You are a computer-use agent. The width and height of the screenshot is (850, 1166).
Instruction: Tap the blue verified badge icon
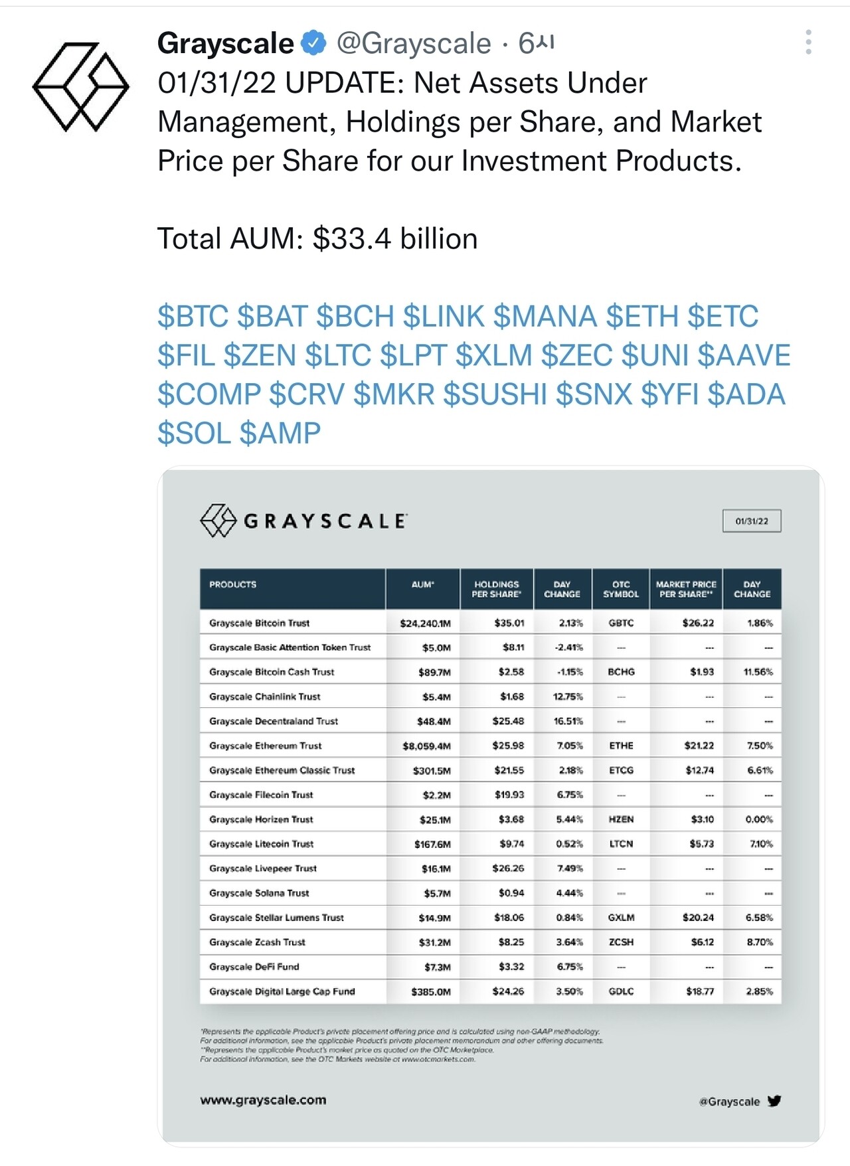click(x=314, y=43)
